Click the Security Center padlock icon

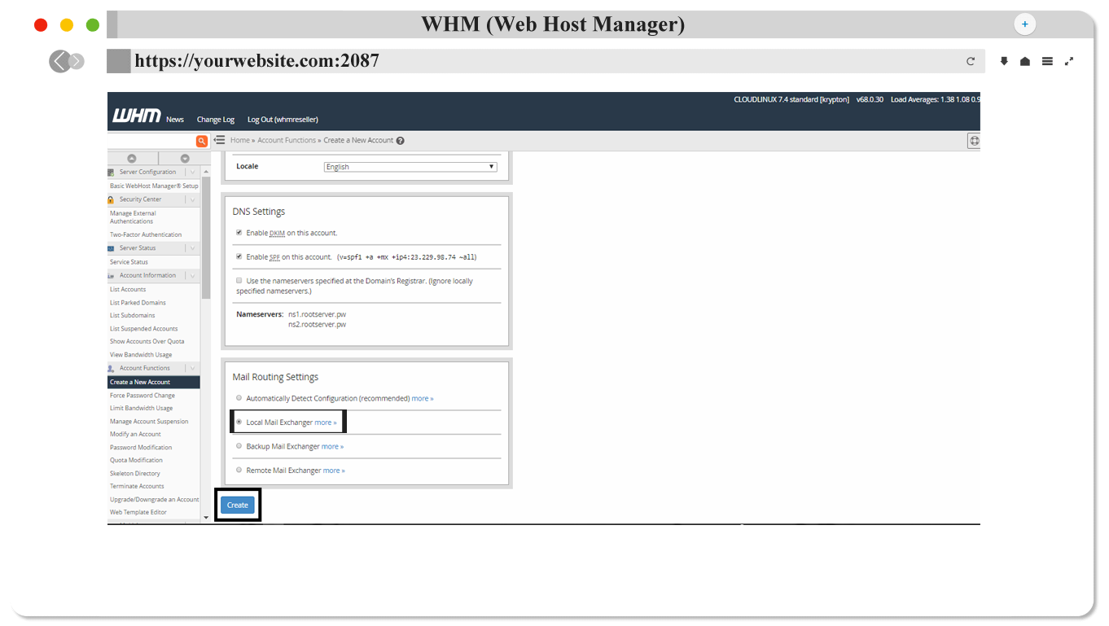click(111, 199)
